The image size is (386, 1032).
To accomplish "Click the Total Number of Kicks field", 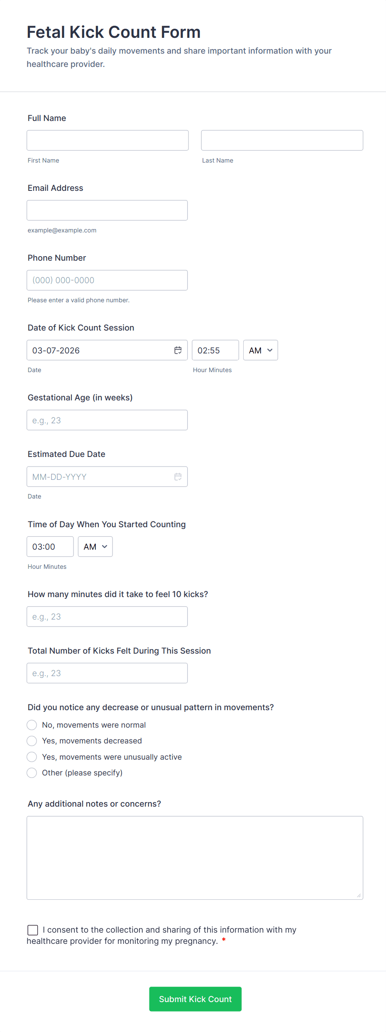I will tap(107, 673).
